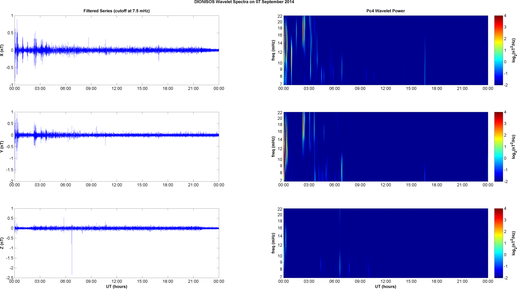Open the X component wavelet power spectrogram
The width and height of the screenshot is (517, 289).
point(385,50)
